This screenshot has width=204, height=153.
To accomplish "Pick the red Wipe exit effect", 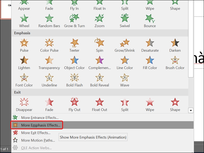I will point(150,105).
